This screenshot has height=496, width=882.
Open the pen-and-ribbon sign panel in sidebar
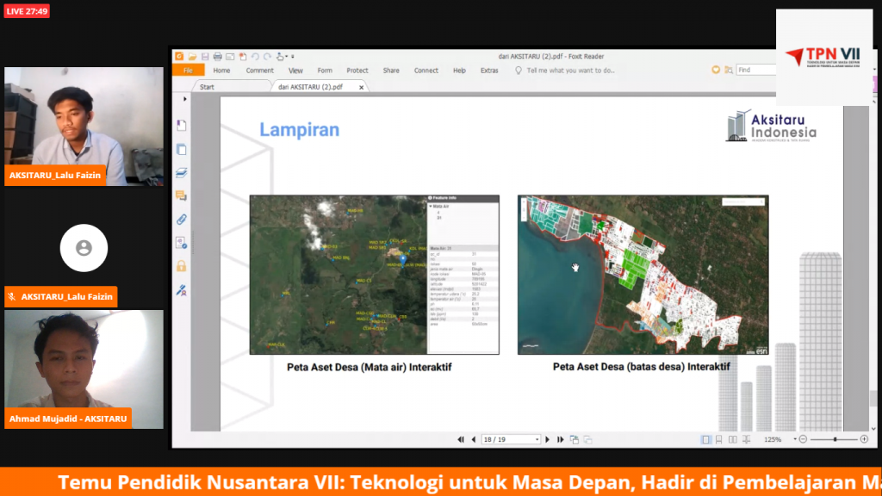click(181, 290)
